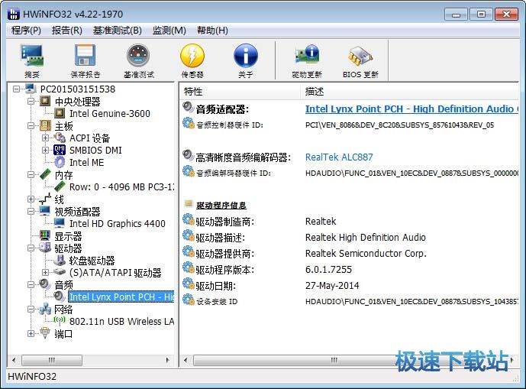
Task: Expand the ACPI 设备 tree node
Action: click(x=45, y=138)
